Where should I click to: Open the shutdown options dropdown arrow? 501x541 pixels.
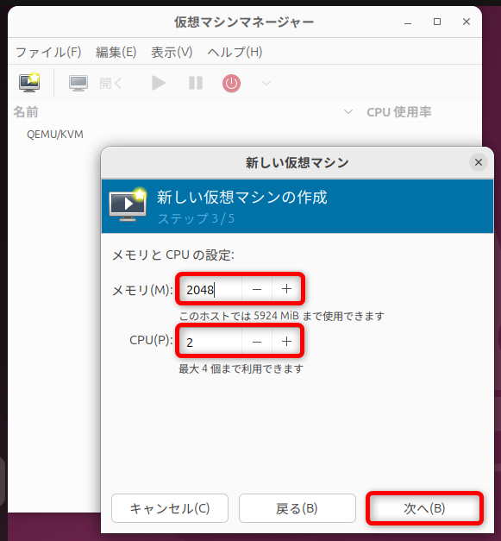pyautogui.click(x=266, y=83)
